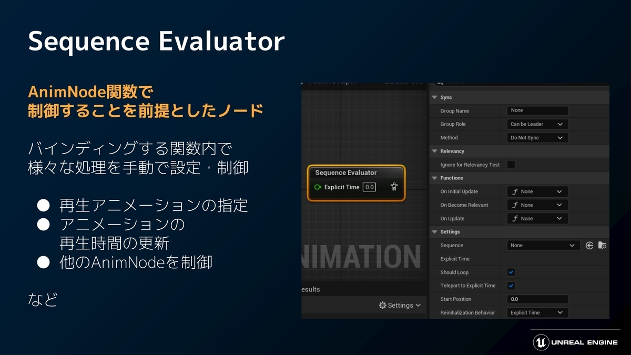Select the Sequence Evaluator node title
Image resolution: width=631 pixels, height=355 pixels.
[x=345, y=173]
